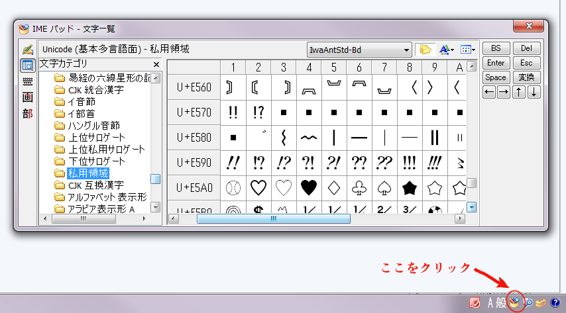Click the IME Pad icon in the language bar

tap(514, 302)
